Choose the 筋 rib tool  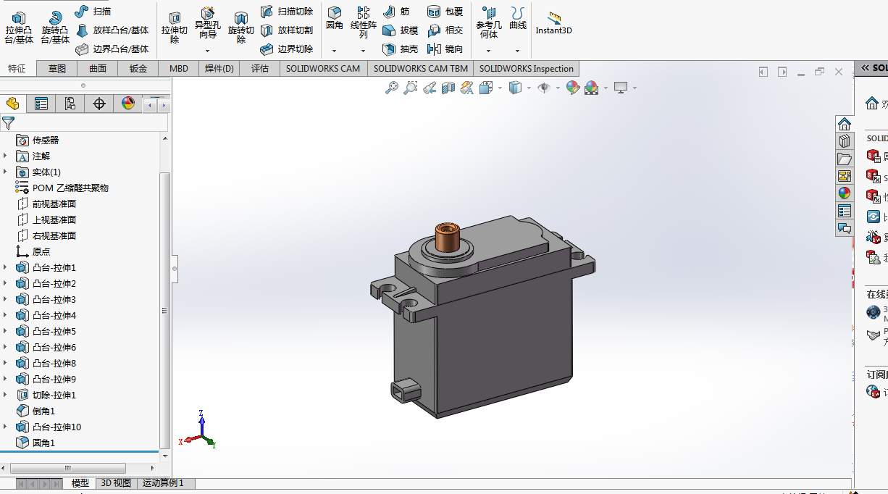point(396,12)
